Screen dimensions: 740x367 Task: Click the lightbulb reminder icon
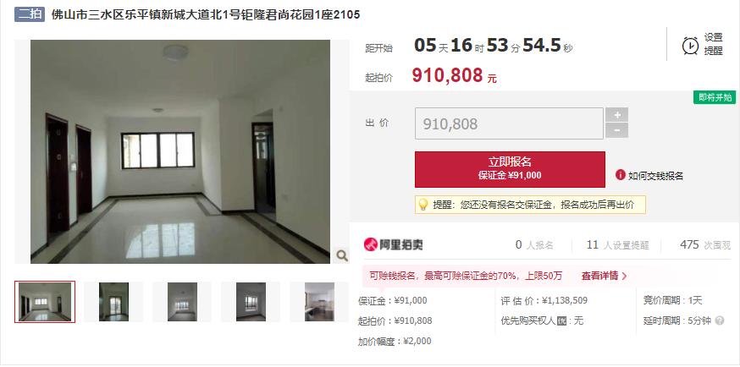pyautogui.click(x=423, y=205)
